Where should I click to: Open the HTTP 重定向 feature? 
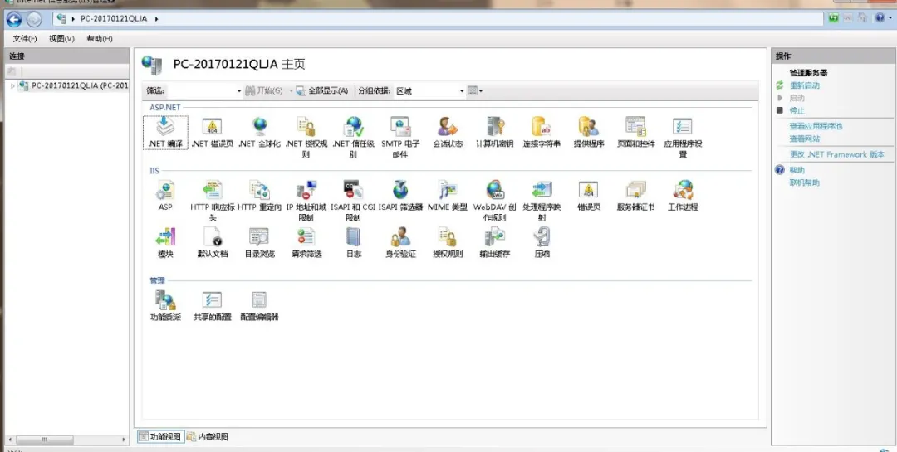point(259,196)
